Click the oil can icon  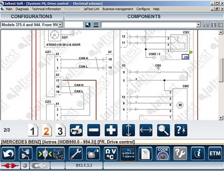93,153
